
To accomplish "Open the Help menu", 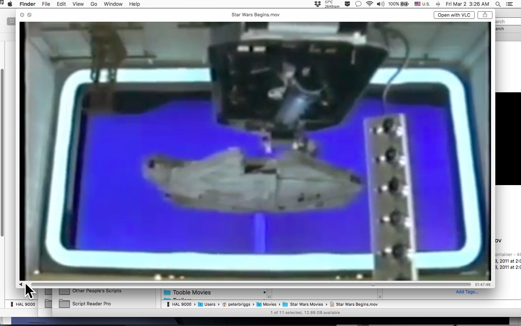I will click(x=134, y=4).
